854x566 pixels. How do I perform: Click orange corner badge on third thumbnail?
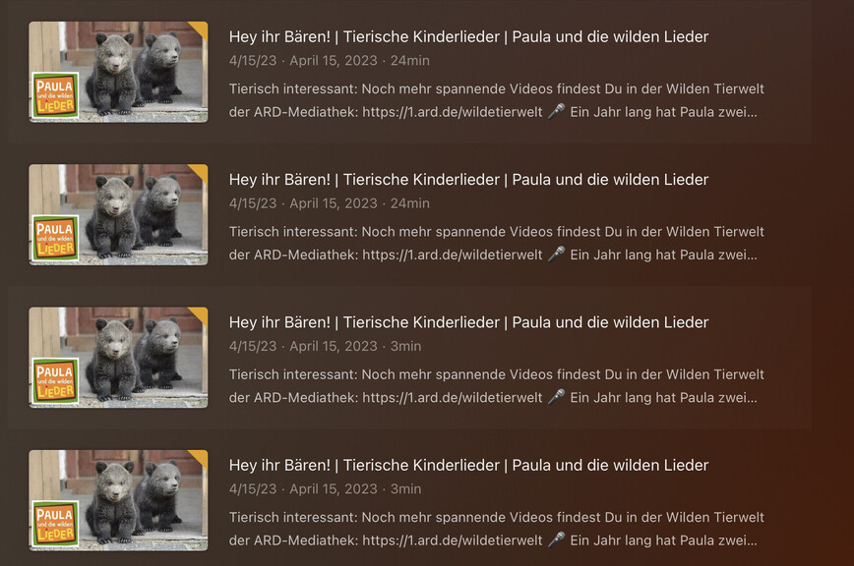(200, 315)
